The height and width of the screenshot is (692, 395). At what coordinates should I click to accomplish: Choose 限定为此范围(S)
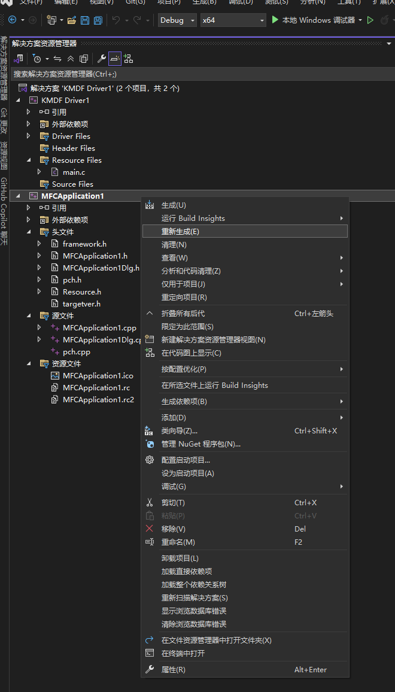[x=245, y=327]
